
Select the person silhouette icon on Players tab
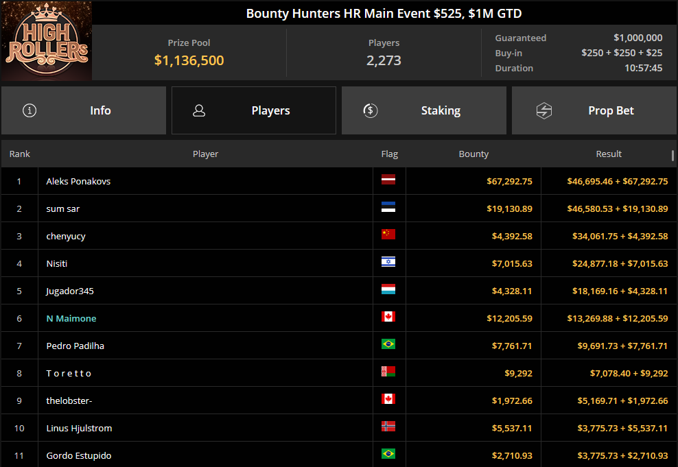200,110
